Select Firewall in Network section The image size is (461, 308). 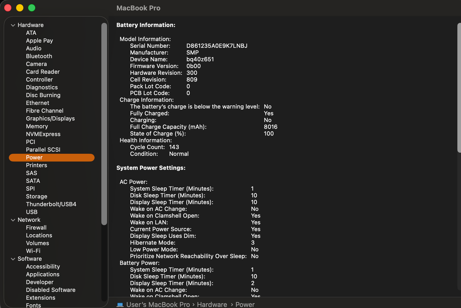pos(36,228)
